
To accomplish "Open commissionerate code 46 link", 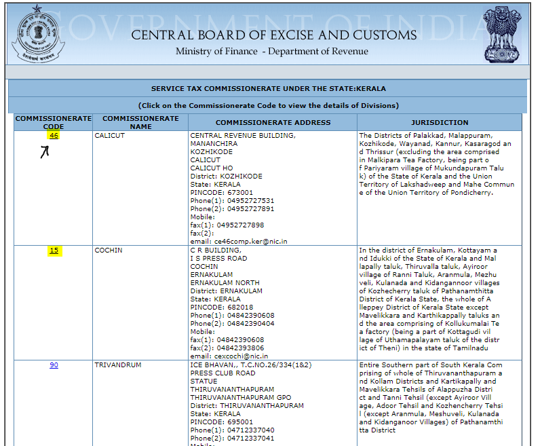I will (54, 135).
